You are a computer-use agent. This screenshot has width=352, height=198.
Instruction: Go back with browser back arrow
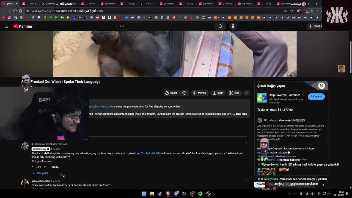4,11
